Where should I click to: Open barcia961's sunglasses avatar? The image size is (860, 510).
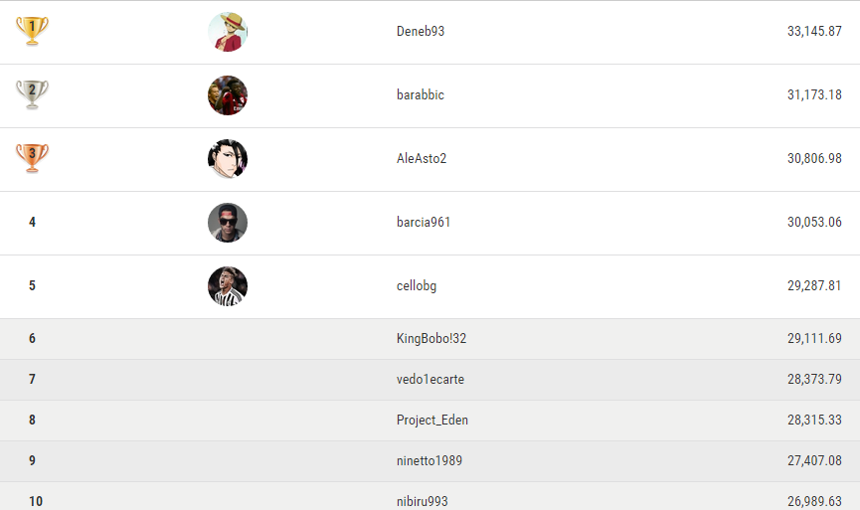coord(228,223)
